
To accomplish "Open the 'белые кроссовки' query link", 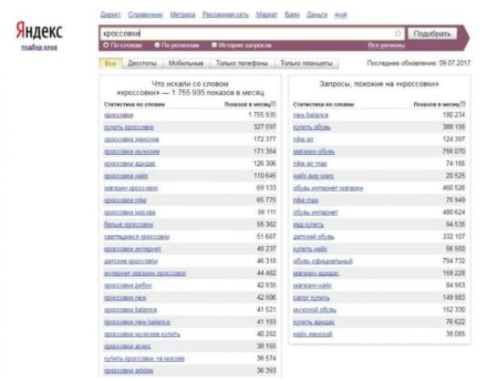I will tap(129, 225).
